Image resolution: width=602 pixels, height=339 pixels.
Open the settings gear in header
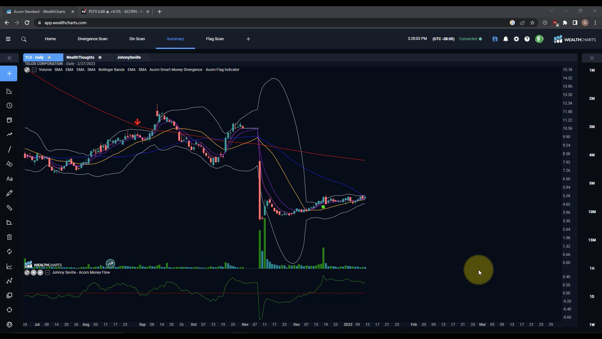pos(516,39)
